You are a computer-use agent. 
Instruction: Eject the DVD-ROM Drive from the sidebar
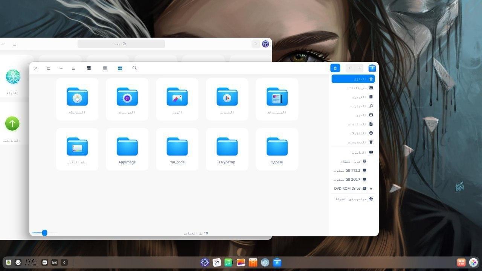[x=371, y=188]
